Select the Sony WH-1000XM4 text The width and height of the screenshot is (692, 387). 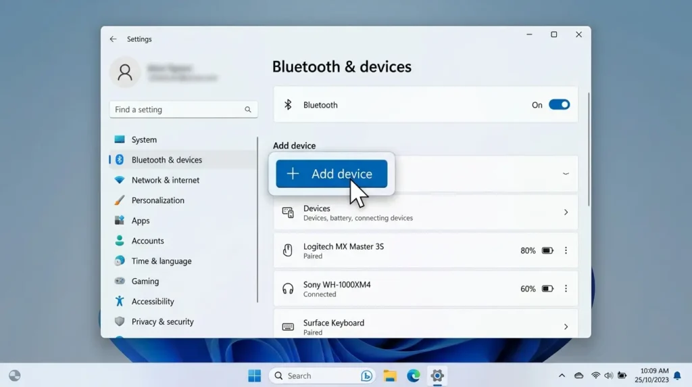coord(337,285)
